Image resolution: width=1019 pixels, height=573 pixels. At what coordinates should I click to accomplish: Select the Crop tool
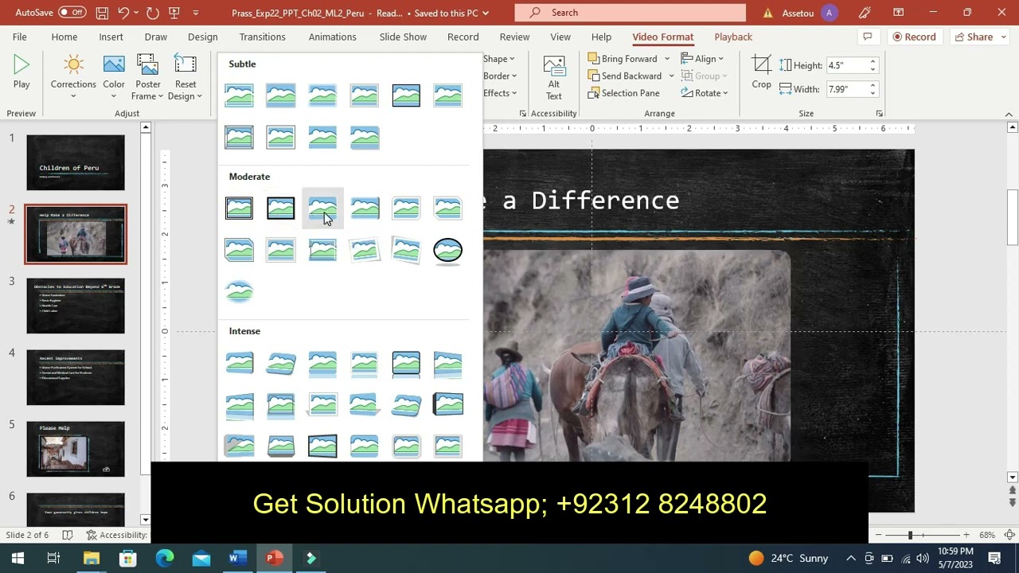tap(761, 72)
